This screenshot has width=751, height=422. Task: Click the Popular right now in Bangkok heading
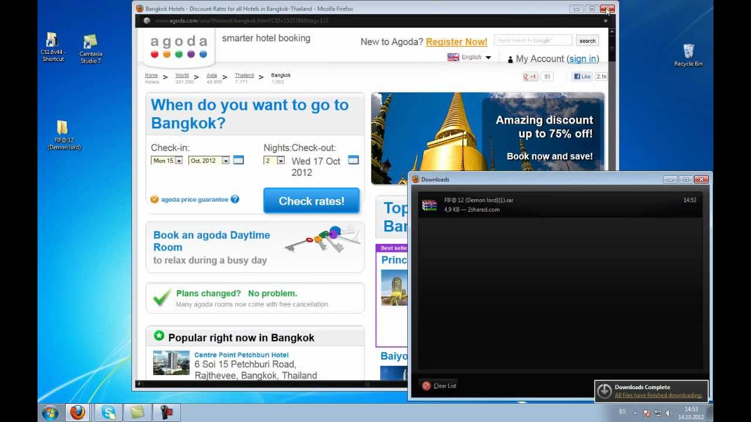(241, 338)
